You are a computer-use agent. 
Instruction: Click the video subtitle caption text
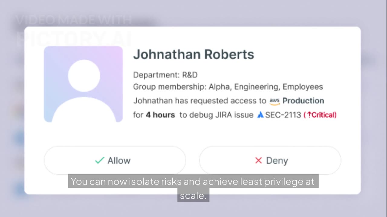[x=193, y=182]
